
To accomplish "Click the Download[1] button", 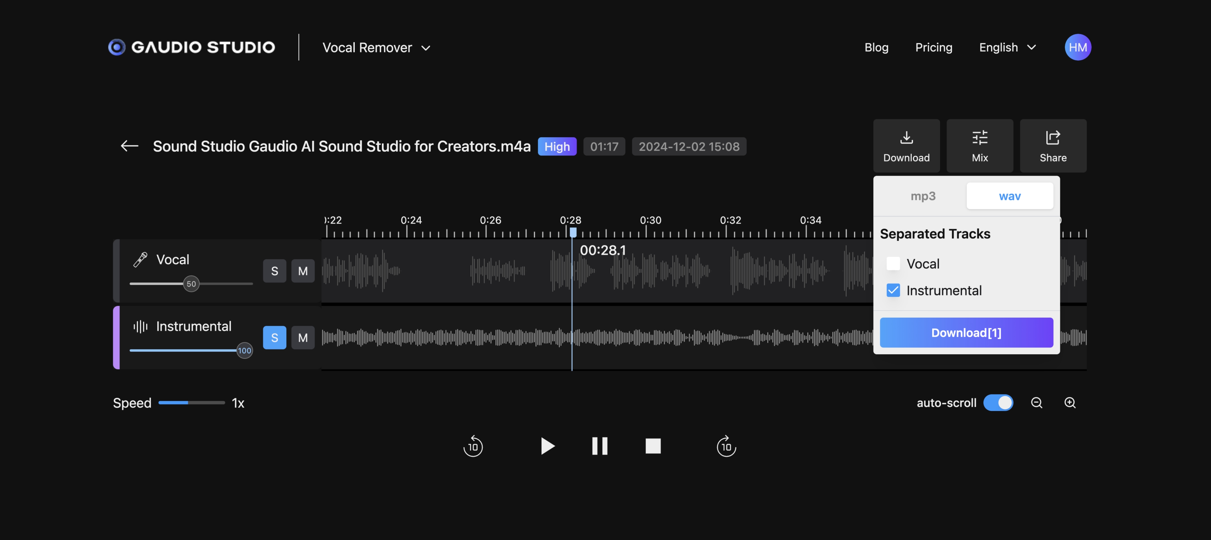I will 967,332.
